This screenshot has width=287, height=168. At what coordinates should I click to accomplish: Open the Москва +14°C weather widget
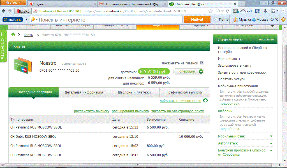(265, 20)
